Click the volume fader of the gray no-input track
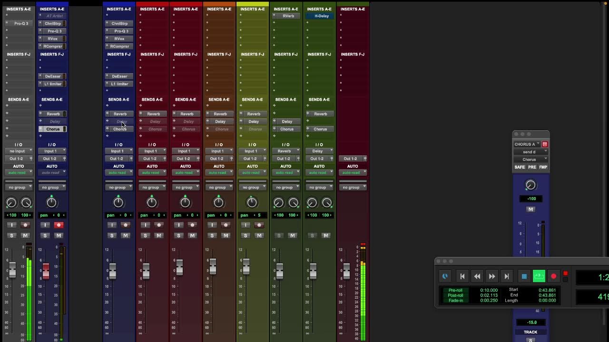609x342 pixels. point(12,270)
